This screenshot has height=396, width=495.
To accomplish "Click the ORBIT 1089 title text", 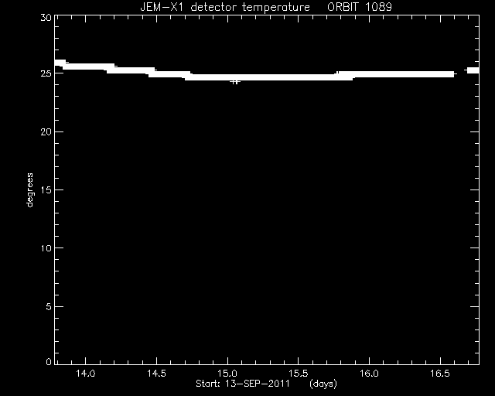I will pyautogui.click(x=360, y=7).
